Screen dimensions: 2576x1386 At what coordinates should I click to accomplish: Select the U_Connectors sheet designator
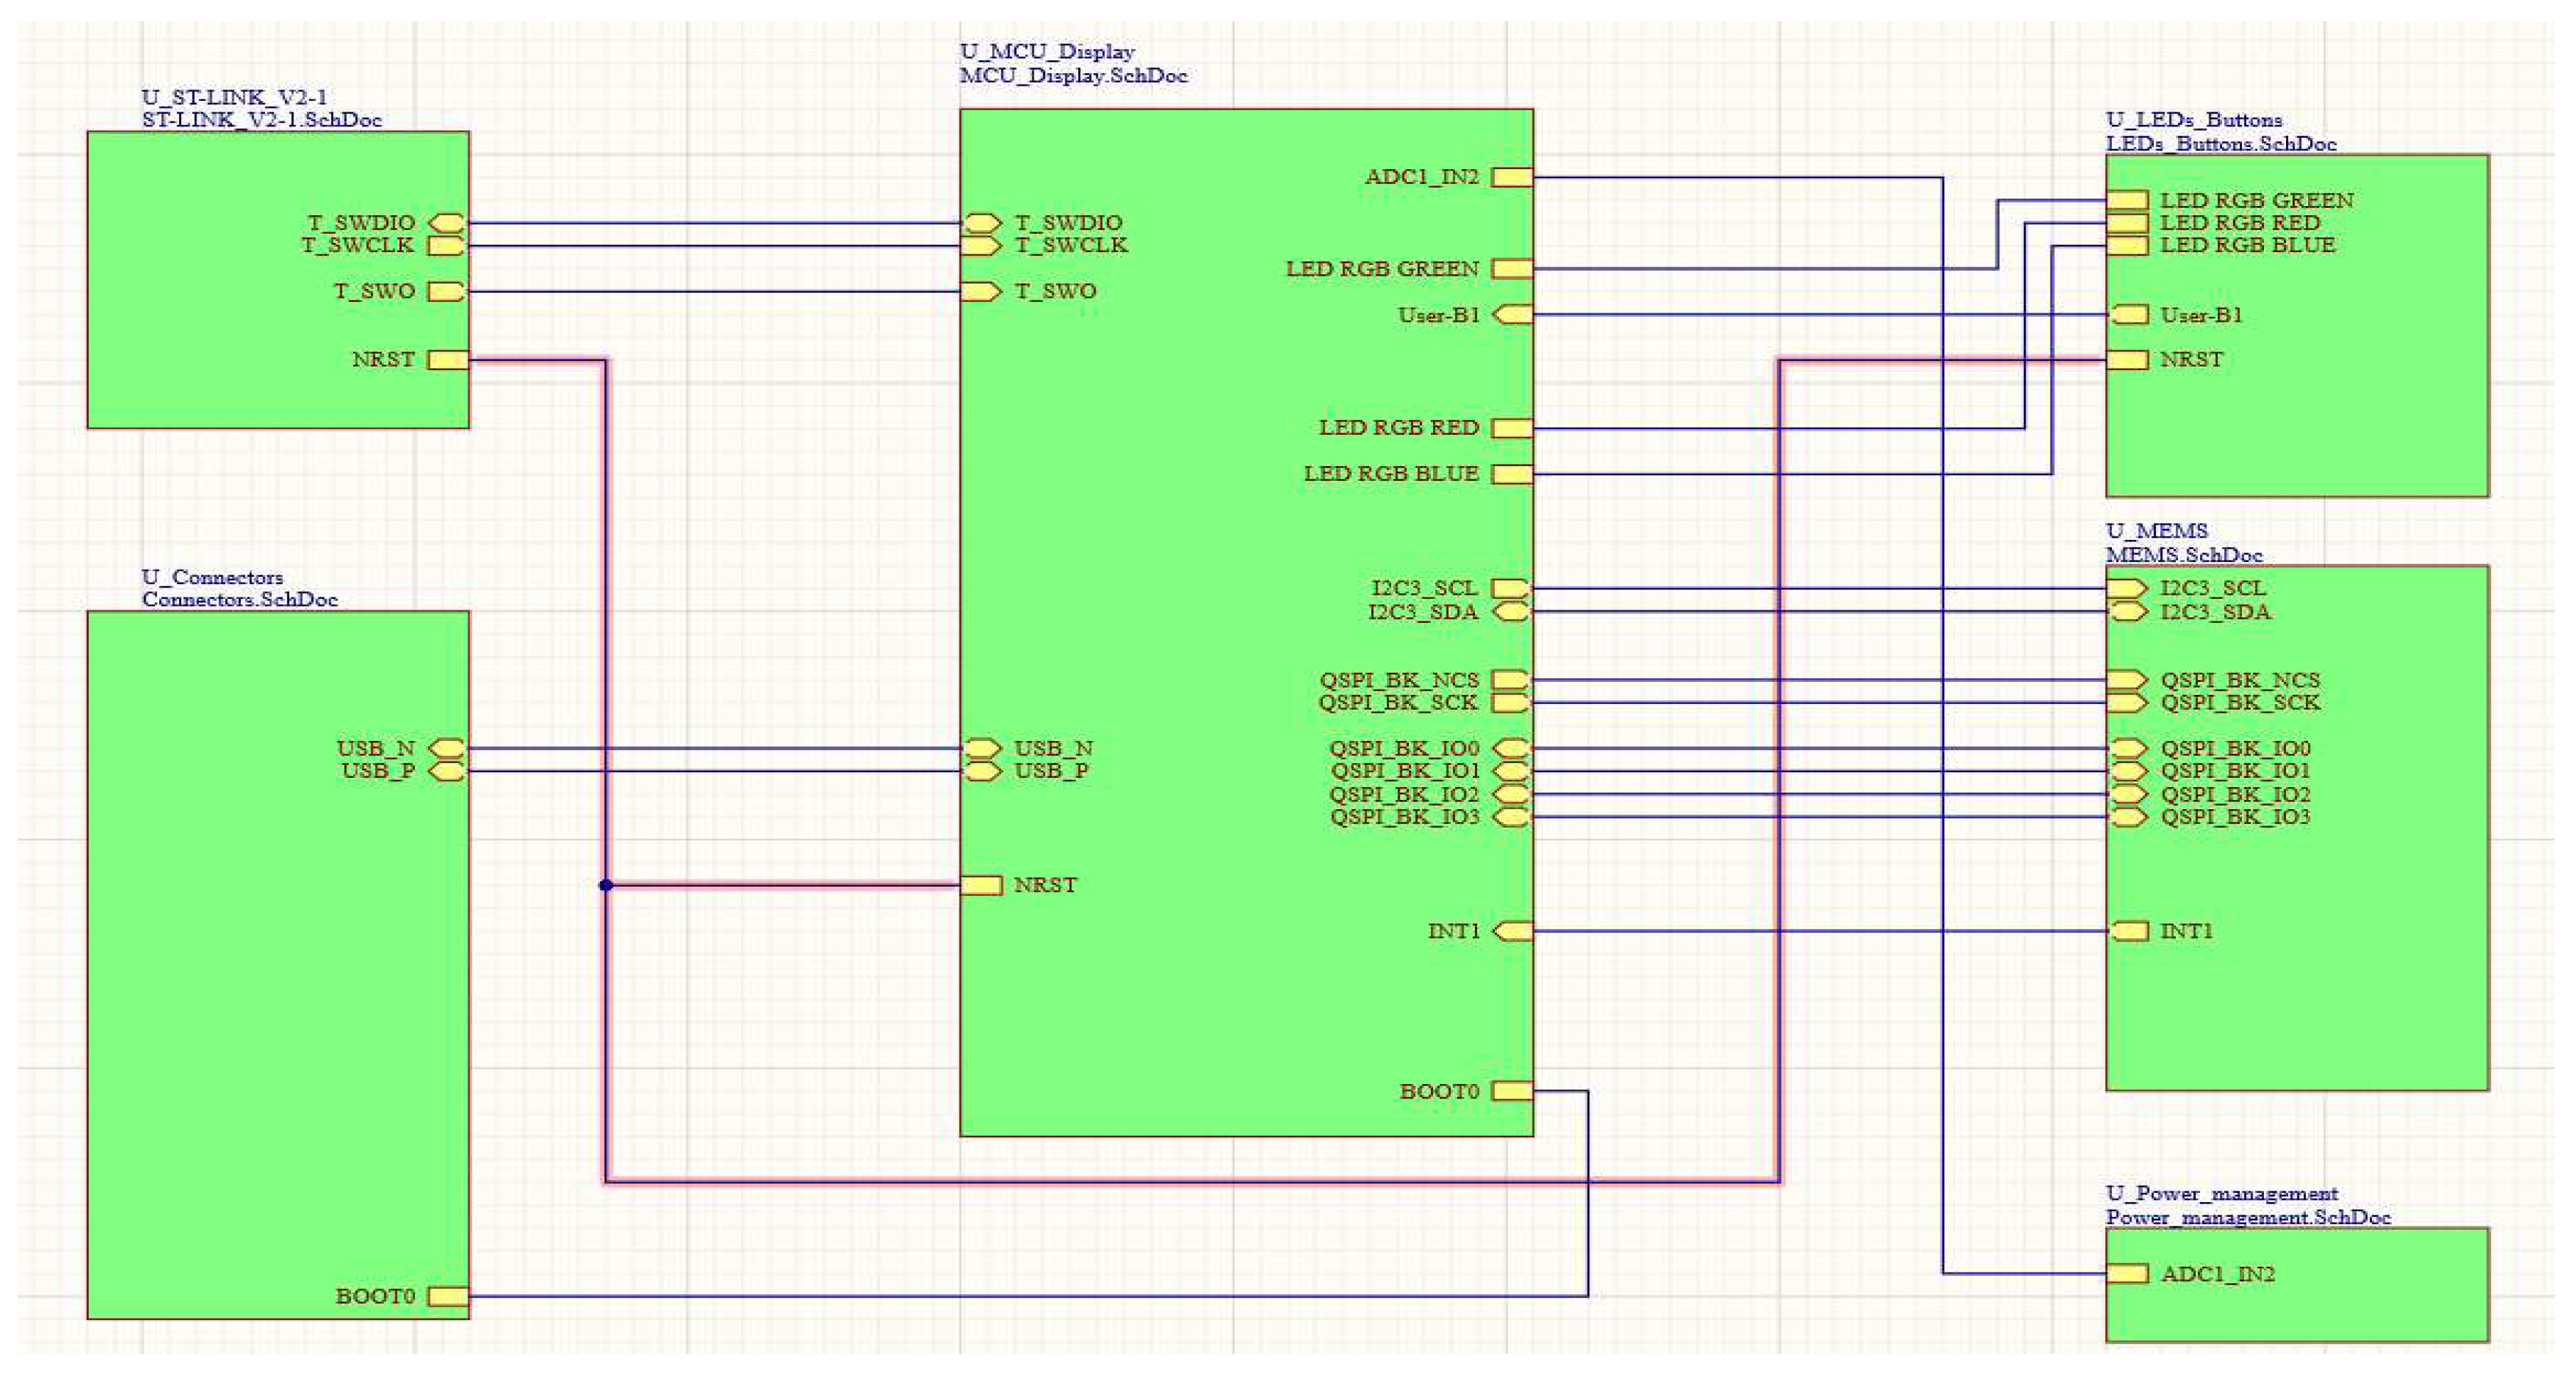click(x=212, y=577)
